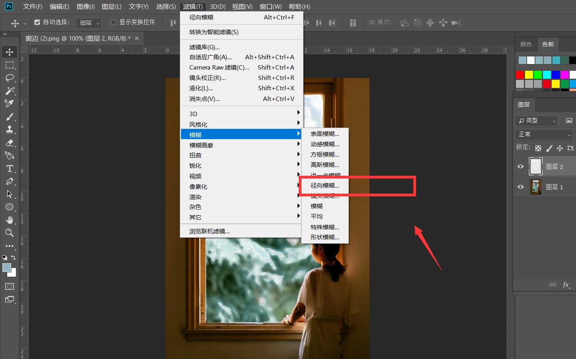This screenshot has width=576, height=359.
Task: Expand the 锐化 submenu
Action: pyautogui.click(x=241, y=166)
